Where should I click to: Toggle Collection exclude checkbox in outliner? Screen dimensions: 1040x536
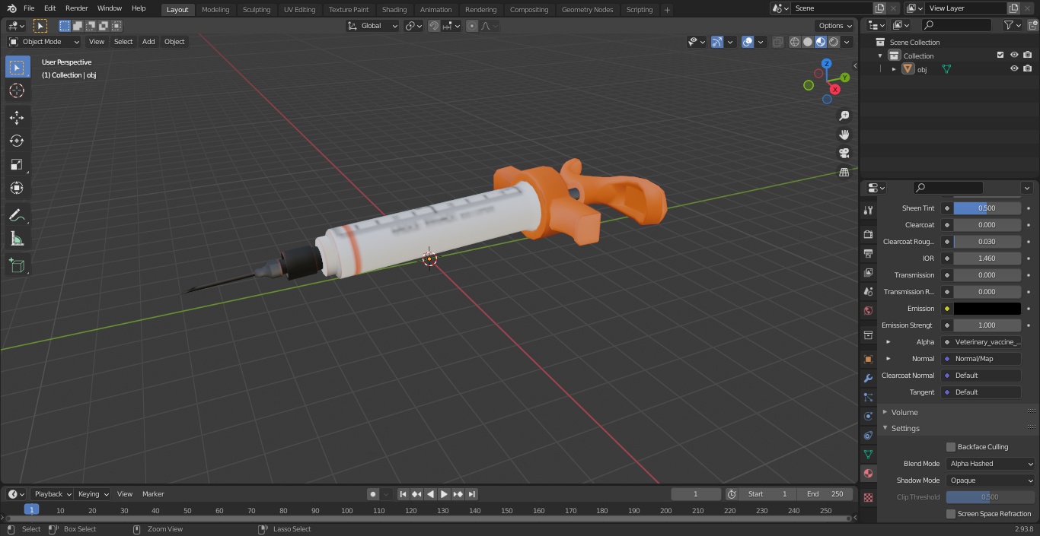pos(1000,56)
